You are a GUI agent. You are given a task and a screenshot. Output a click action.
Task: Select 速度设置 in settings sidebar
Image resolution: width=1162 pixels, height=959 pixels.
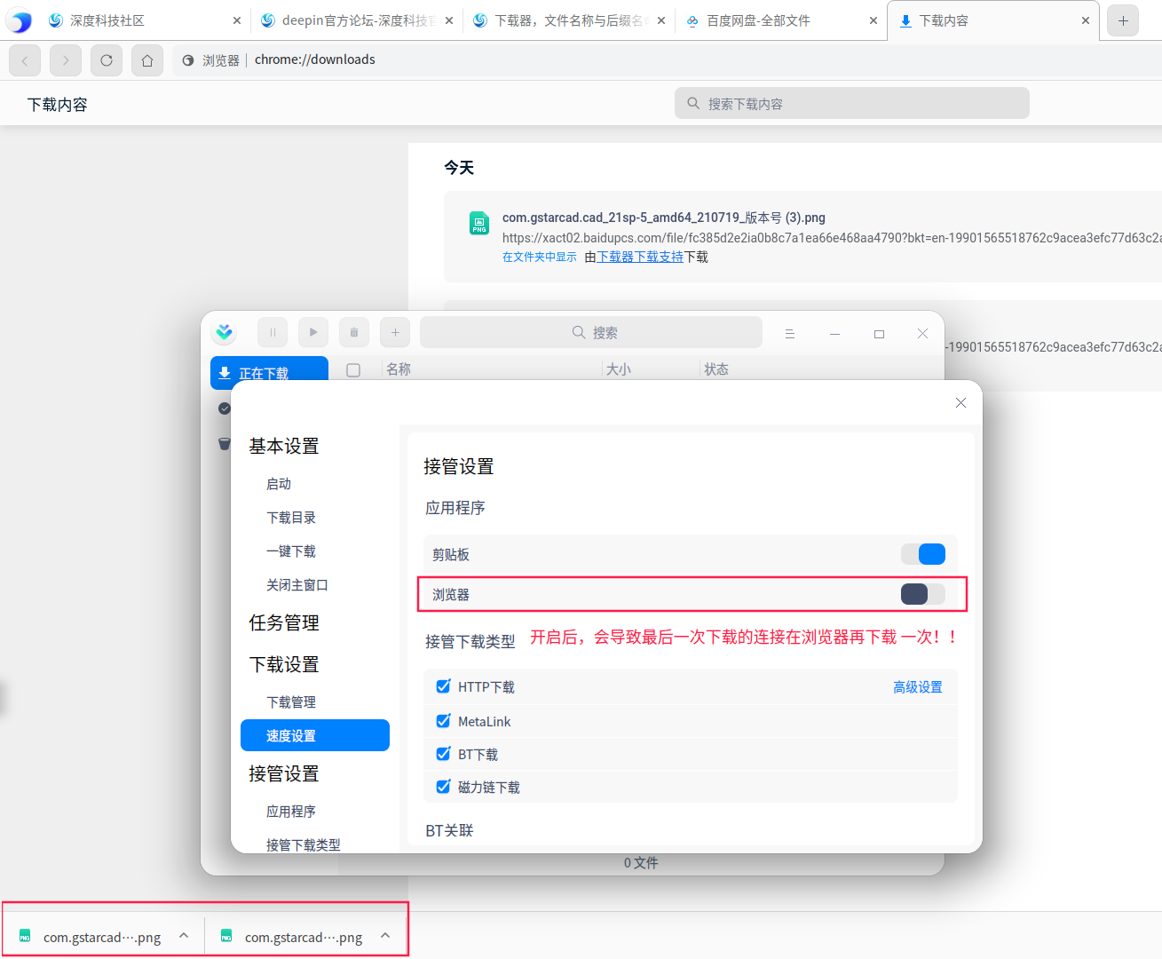pyautogui.click(x=315, y=735)
